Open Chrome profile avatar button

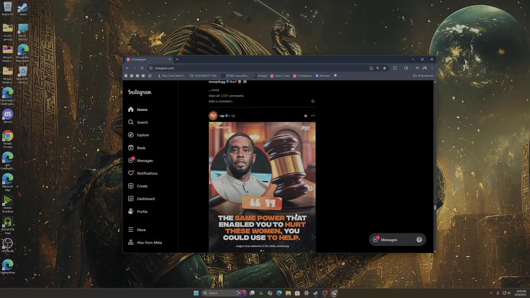pos(424,68)
